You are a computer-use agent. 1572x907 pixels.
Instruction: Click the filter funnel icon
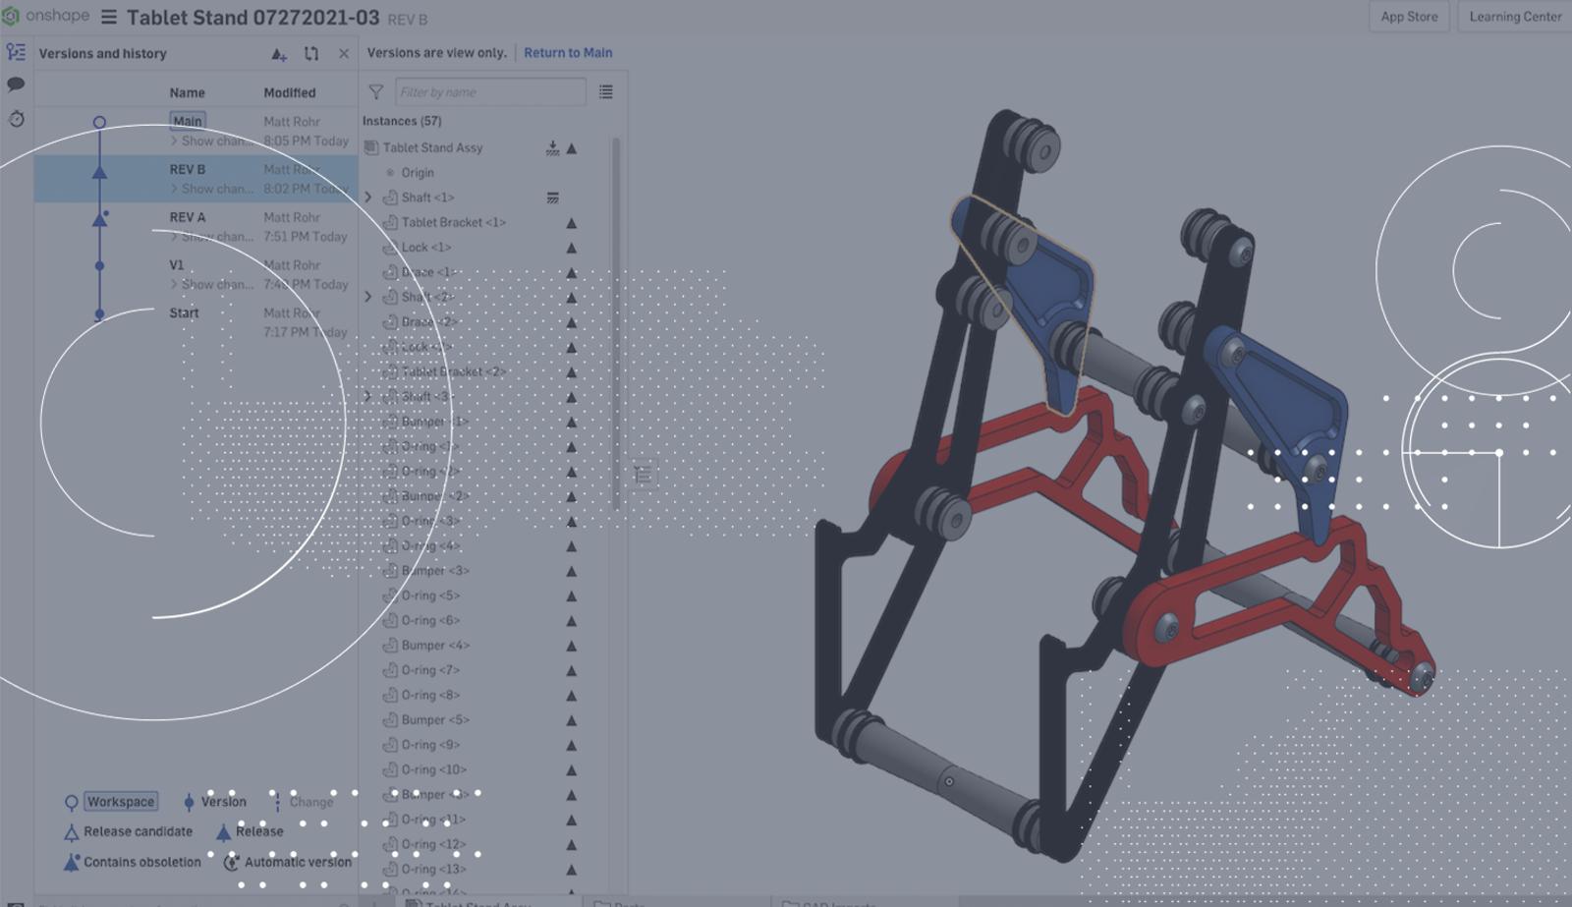[x=376, y=92]
